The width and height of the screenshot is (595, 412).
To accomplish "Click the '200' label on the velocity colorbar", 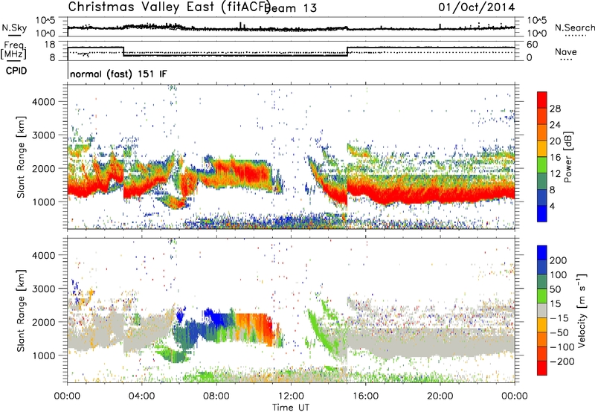I will coord(559,260).
